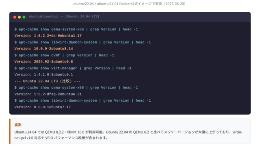
Task: Select Version 10.0.0-2ubuntu8.14 output line
Action: [x=43, y=49]
